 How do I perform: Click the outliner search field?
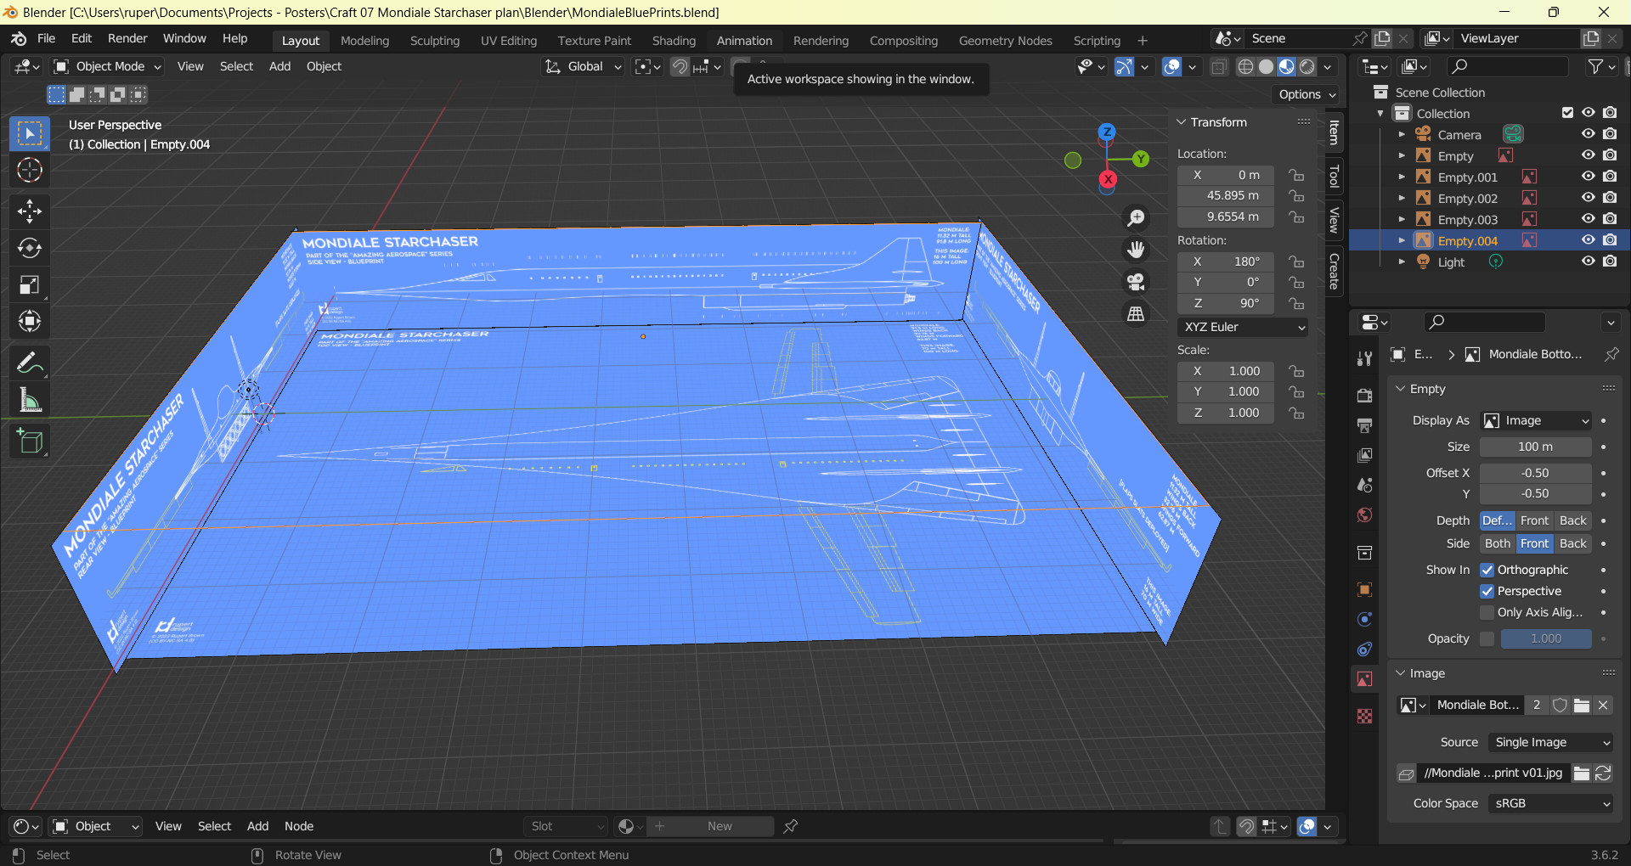click(x=1508, y=66)
